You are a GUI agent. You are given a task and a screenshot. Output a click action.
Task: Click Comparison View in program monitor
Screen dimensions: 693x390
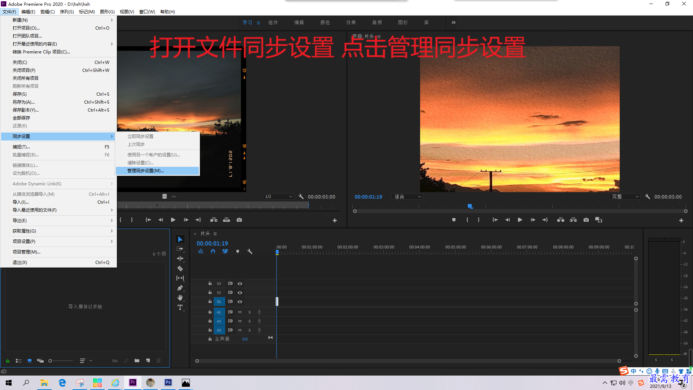599,220
